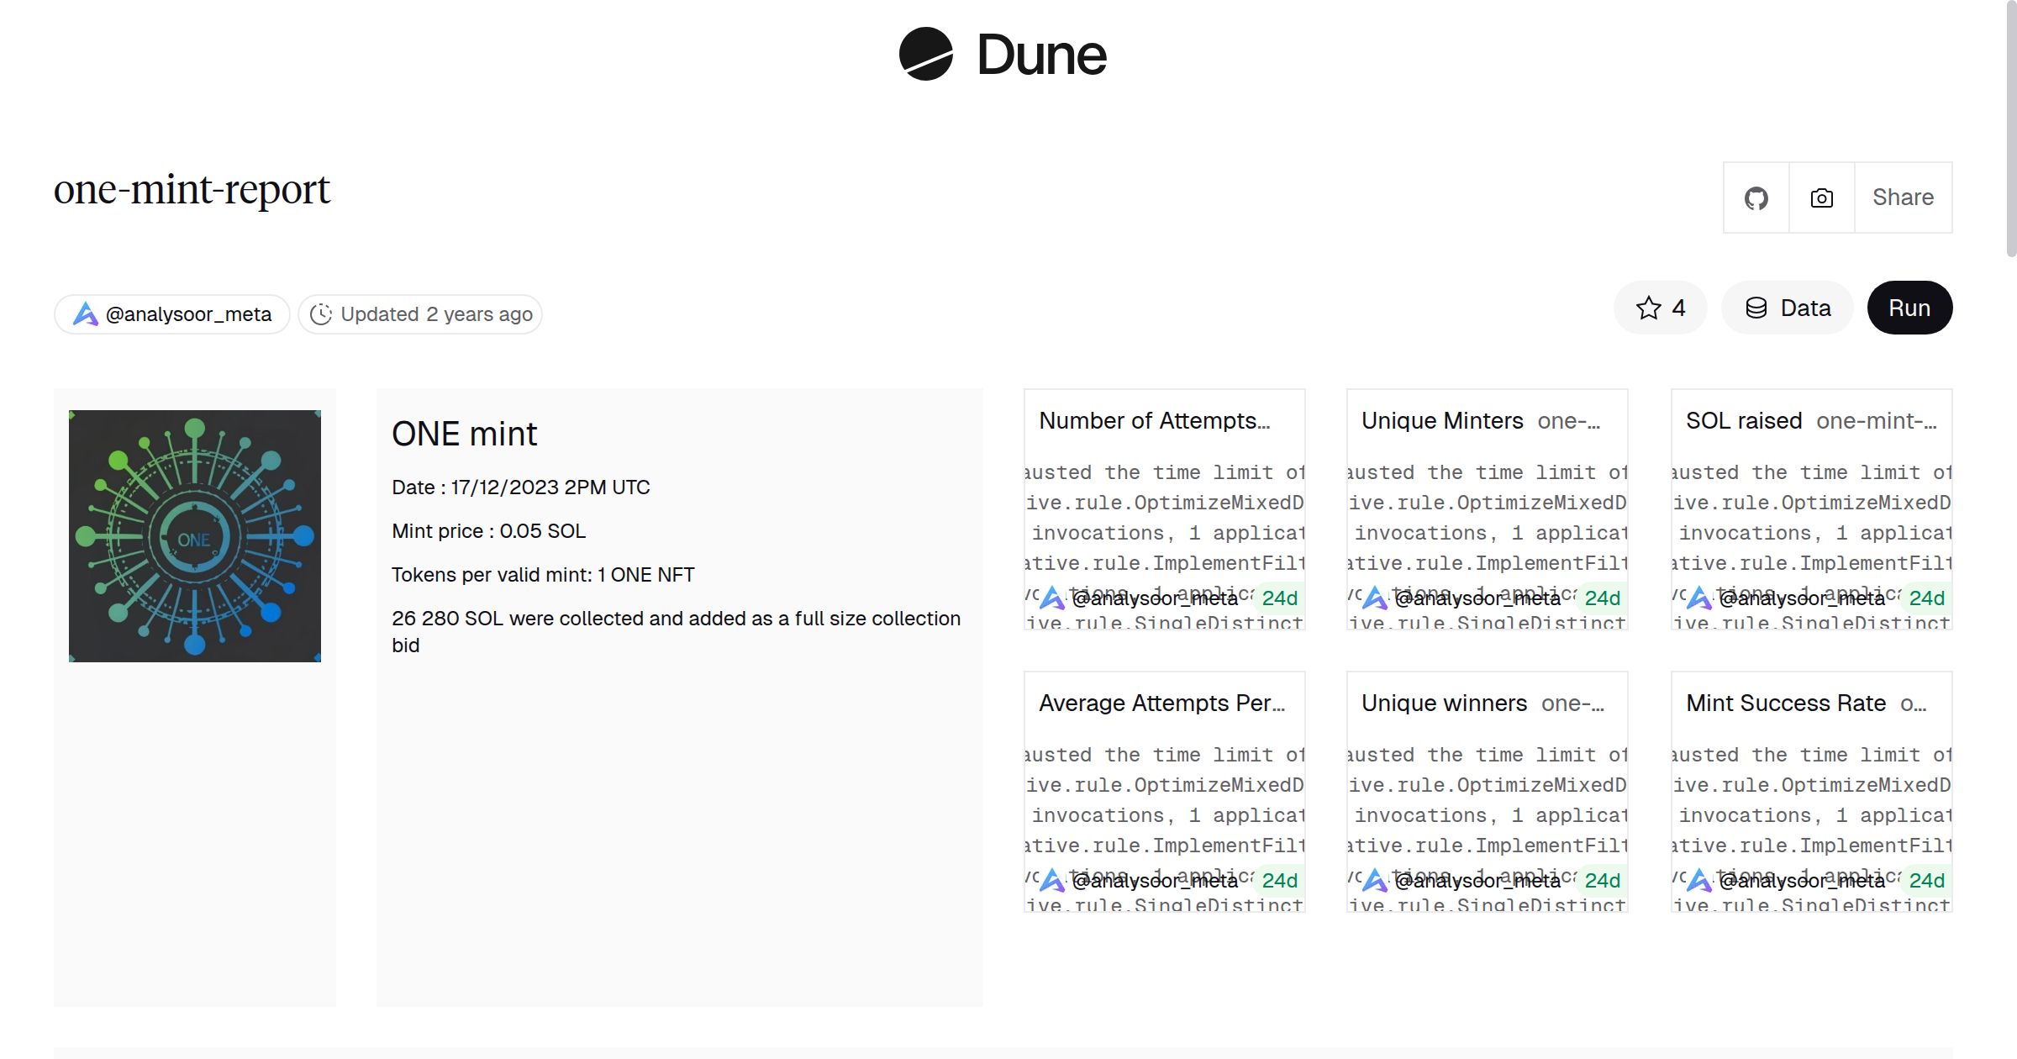Click the Share button
Image resolution: width=2017 pixels, height=1059 pixels.
pos(1903,198)
